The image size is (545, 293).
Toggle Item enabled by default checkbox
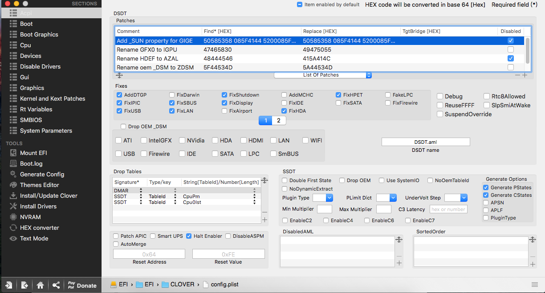pyautogui.click(x=300, y=4)
